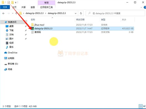Open the quick access toolbar customize dropdown
This screenshot has width=146, height=109.
[x=16, y=3]
